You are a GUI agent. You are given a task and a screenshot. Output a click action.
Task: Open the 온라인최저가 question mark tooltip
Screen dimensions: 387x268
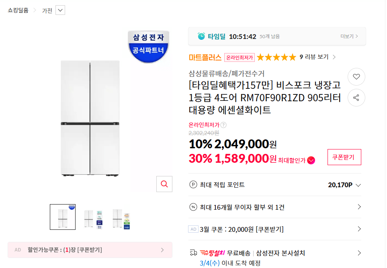223,125
